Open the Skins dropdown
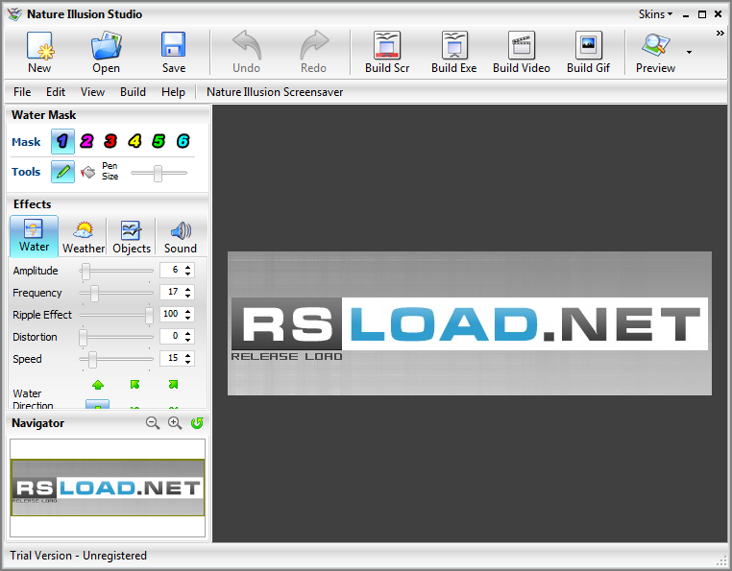This screenshot has width=732, height=571. (655, 14)
